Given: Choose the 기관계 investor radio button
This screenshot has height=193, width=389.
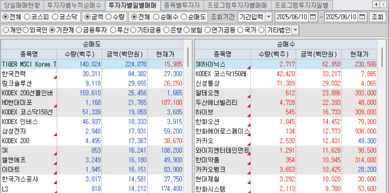Looking at the screenshot, I should point(52,30).
